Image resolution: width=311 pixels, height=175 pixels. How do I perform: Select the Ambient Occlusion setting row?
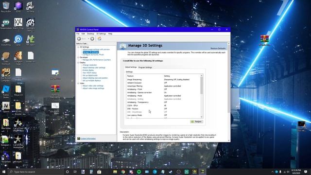point(163,83)
